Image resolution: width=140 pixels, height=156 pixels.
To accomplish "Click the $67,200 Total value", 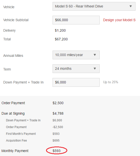I will 61,39.
